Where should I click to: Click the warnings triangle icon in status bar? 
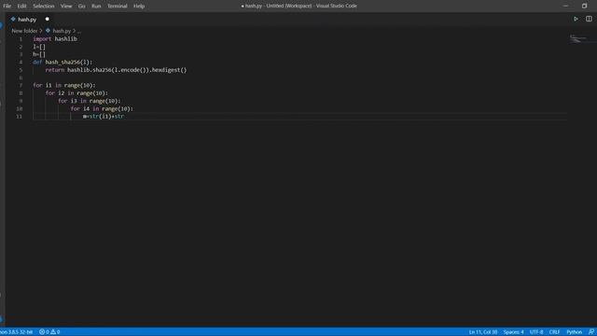coord(53,332)
